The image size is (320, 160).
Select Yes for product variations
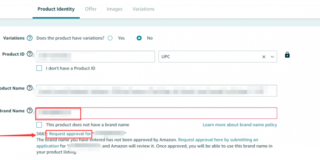tap(110, 38)
